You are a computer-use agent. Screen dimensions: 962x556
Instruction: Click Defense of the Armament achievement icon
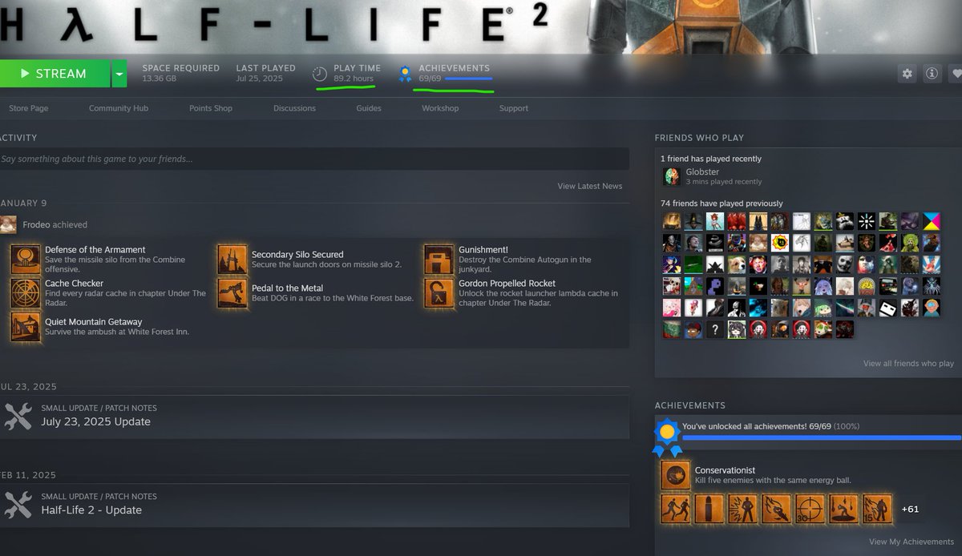coord(26,260)
